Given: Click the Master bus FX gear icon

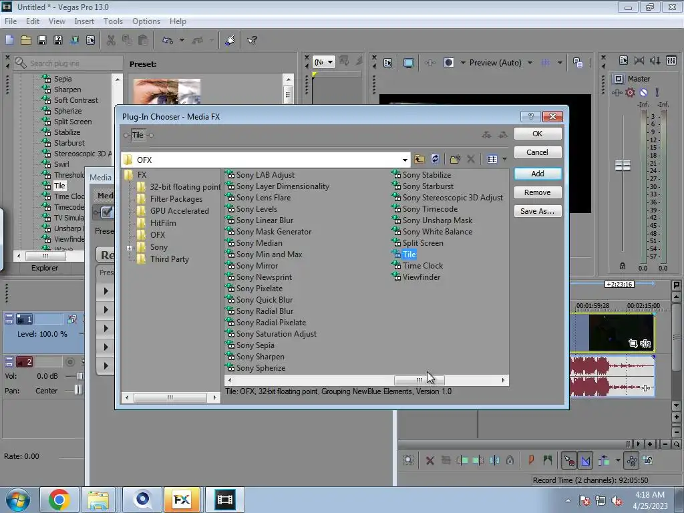Looking at the screenshot, I should [x=630, y=92].
